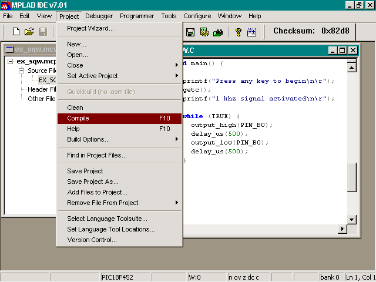Collapse the Source Files tree folder

tap(21, 70)
